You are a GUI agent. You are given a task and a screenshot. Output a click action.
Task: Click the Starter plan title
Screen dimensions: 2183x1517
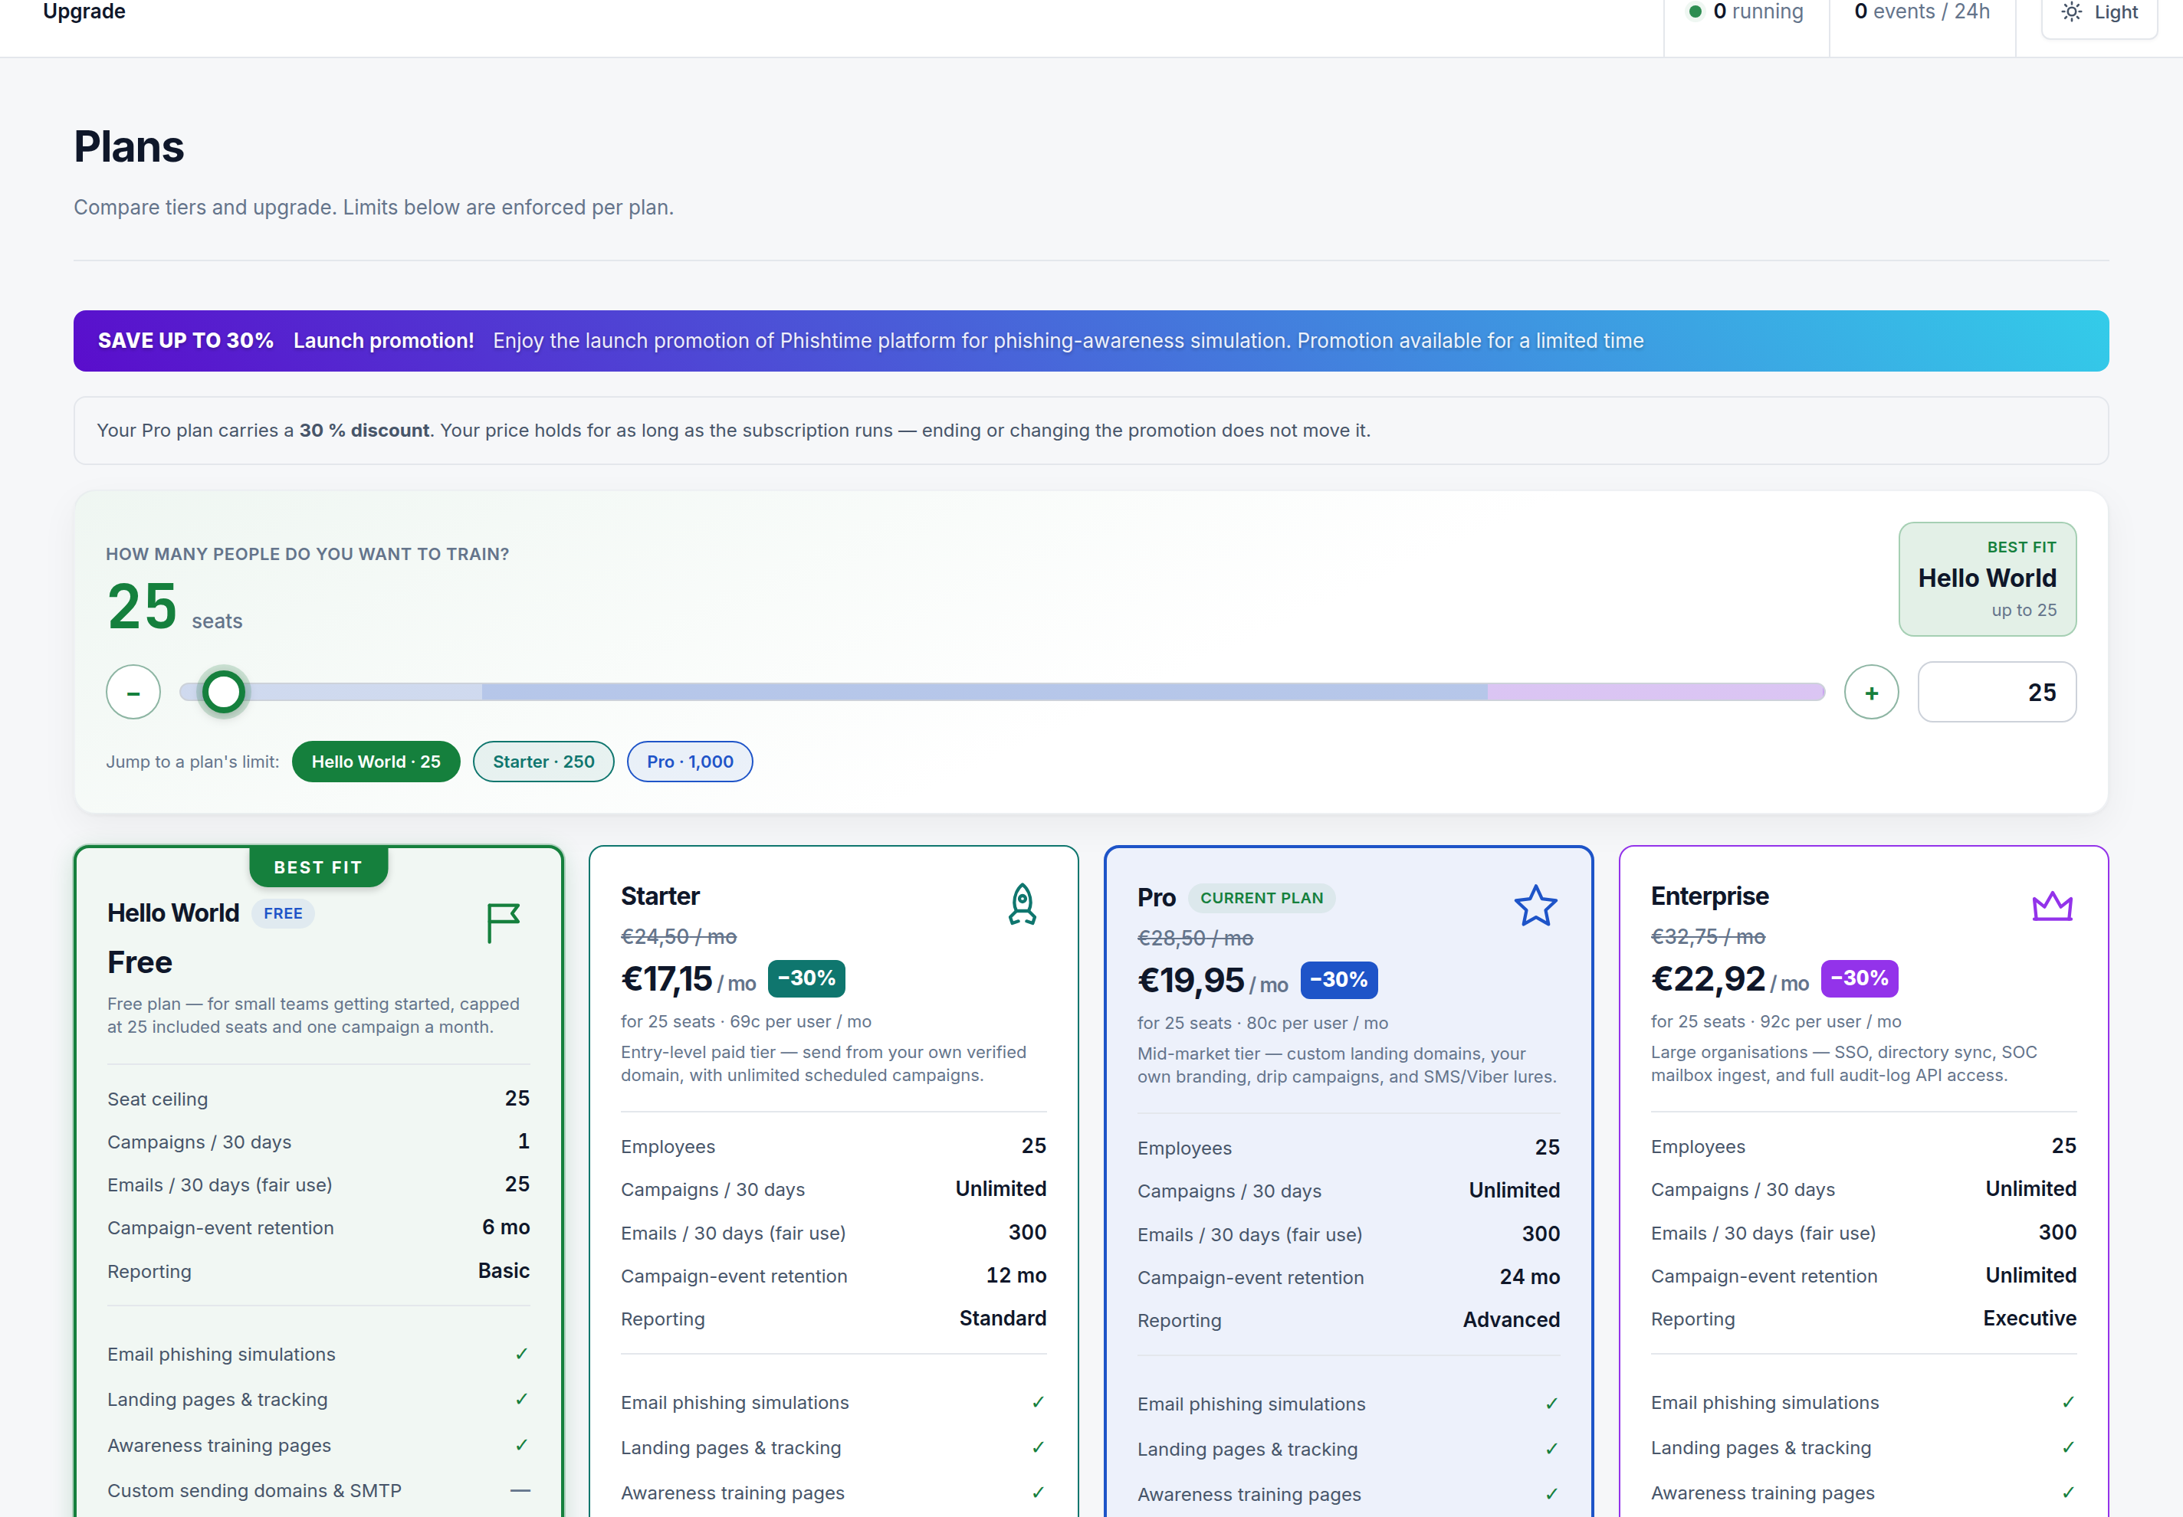click(x=660, y=896)
